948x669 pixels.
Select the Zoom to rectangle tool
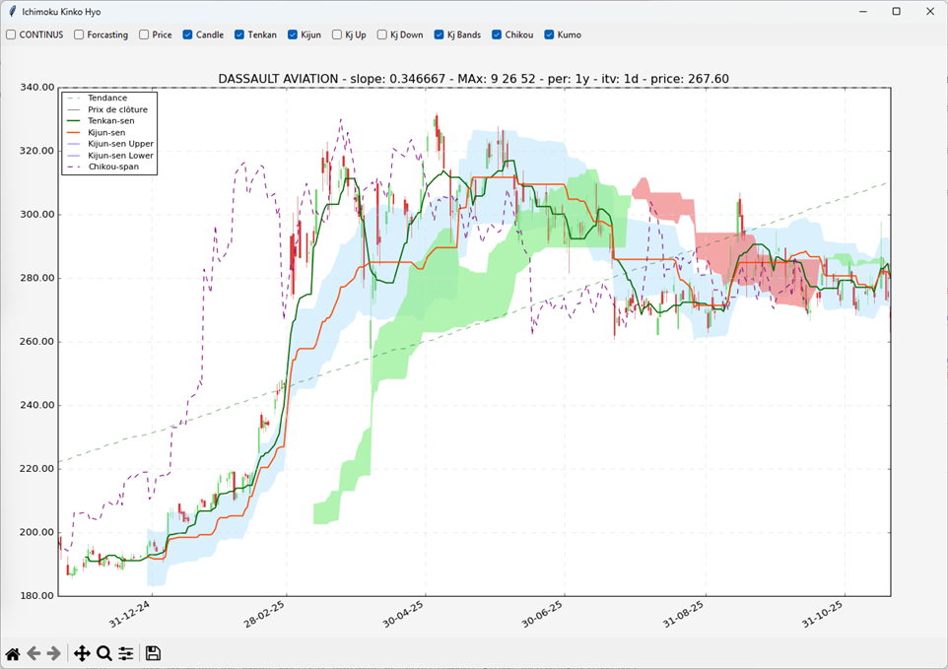pyautogui.click(x=103, y=653)
